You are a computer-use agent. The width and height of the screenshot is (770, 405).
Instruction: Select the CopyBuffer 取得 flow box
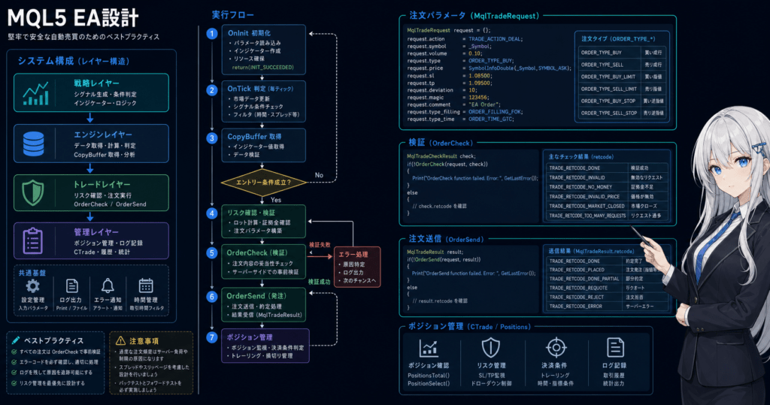click(263, 145)
